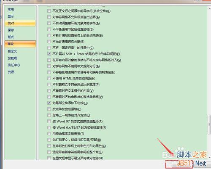Check 按点阵加宽或紧缩 option

(49, 109)
